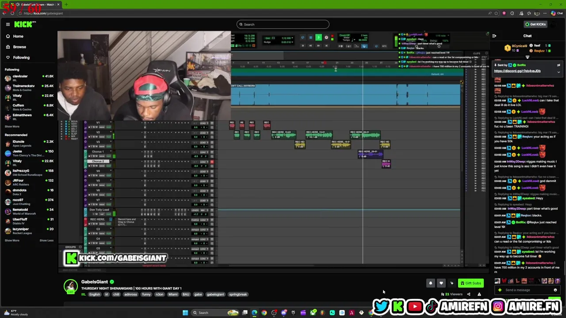Select the adinross stream tag
The width and height of the screenshot is (566, 318).
click(x=130, y=295)
